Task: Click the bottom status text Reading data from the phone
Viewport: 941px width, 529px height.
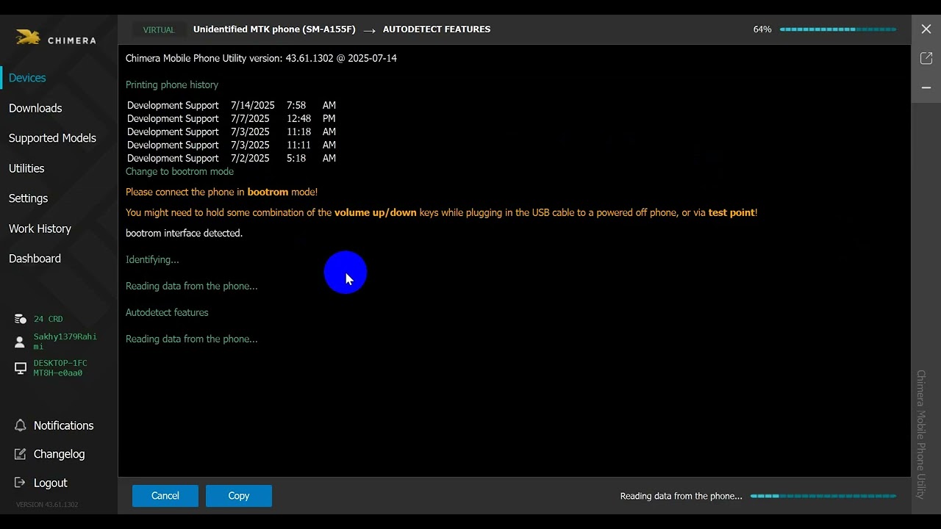Action: click(681, 496)
